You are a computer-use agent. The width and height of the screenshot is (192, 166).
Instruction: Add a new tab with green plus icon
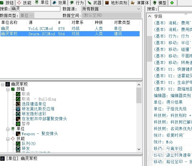coord(172,3)
